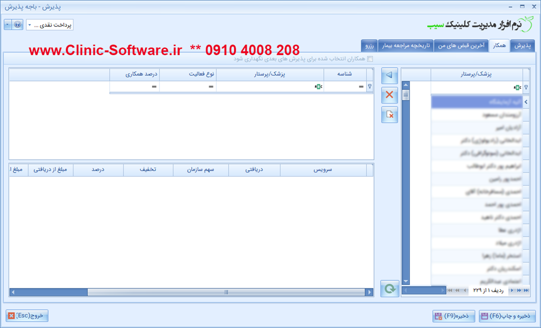Click the green refresh button
The width and height of the screenshot is (541, 328).
pyautogui.click(x=389, y=289)
